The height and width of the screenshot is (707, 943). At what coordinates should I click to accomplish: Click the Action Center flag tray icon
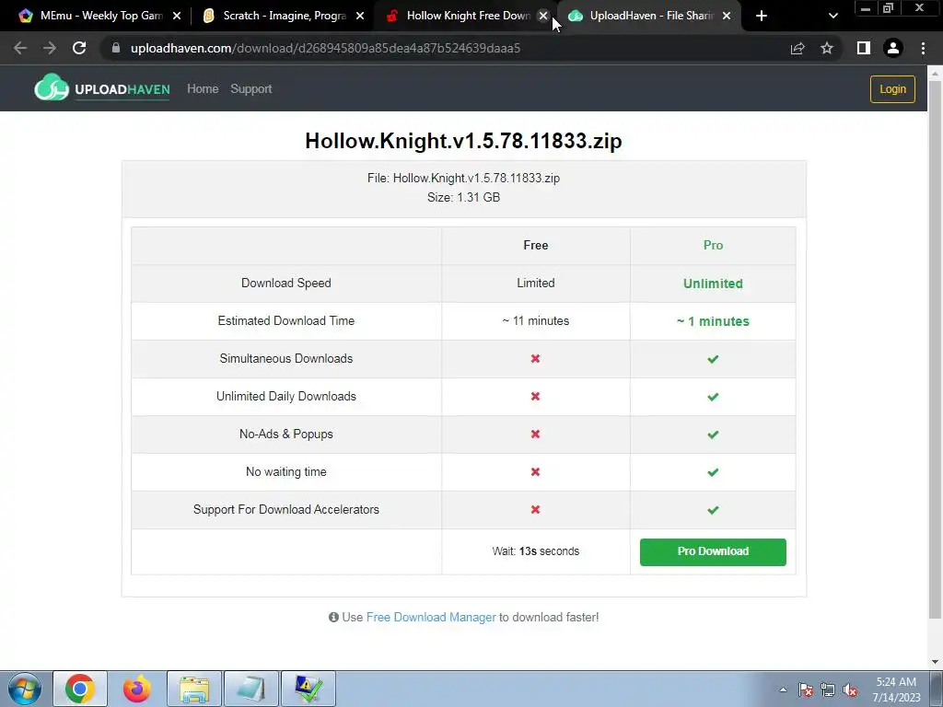point(805,690)
